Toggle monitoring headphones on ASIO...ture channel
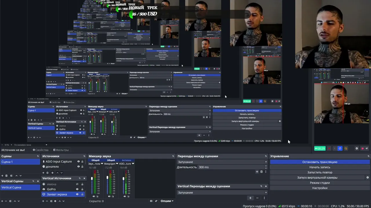The height and width of the screenshot is (208, 371). 129,196
